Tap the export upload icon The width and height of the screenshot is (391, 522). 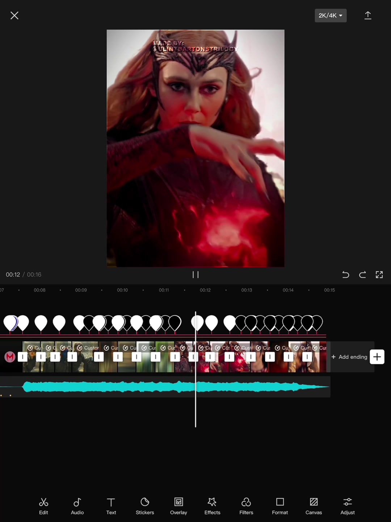tap(368, 15)
